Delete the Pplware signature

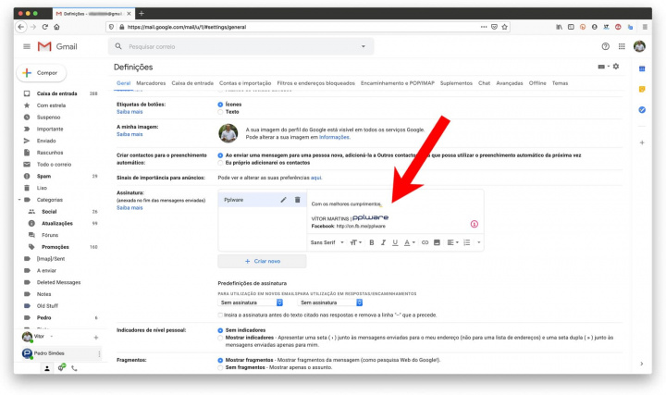pyautogui.click(x=297, y=200)
